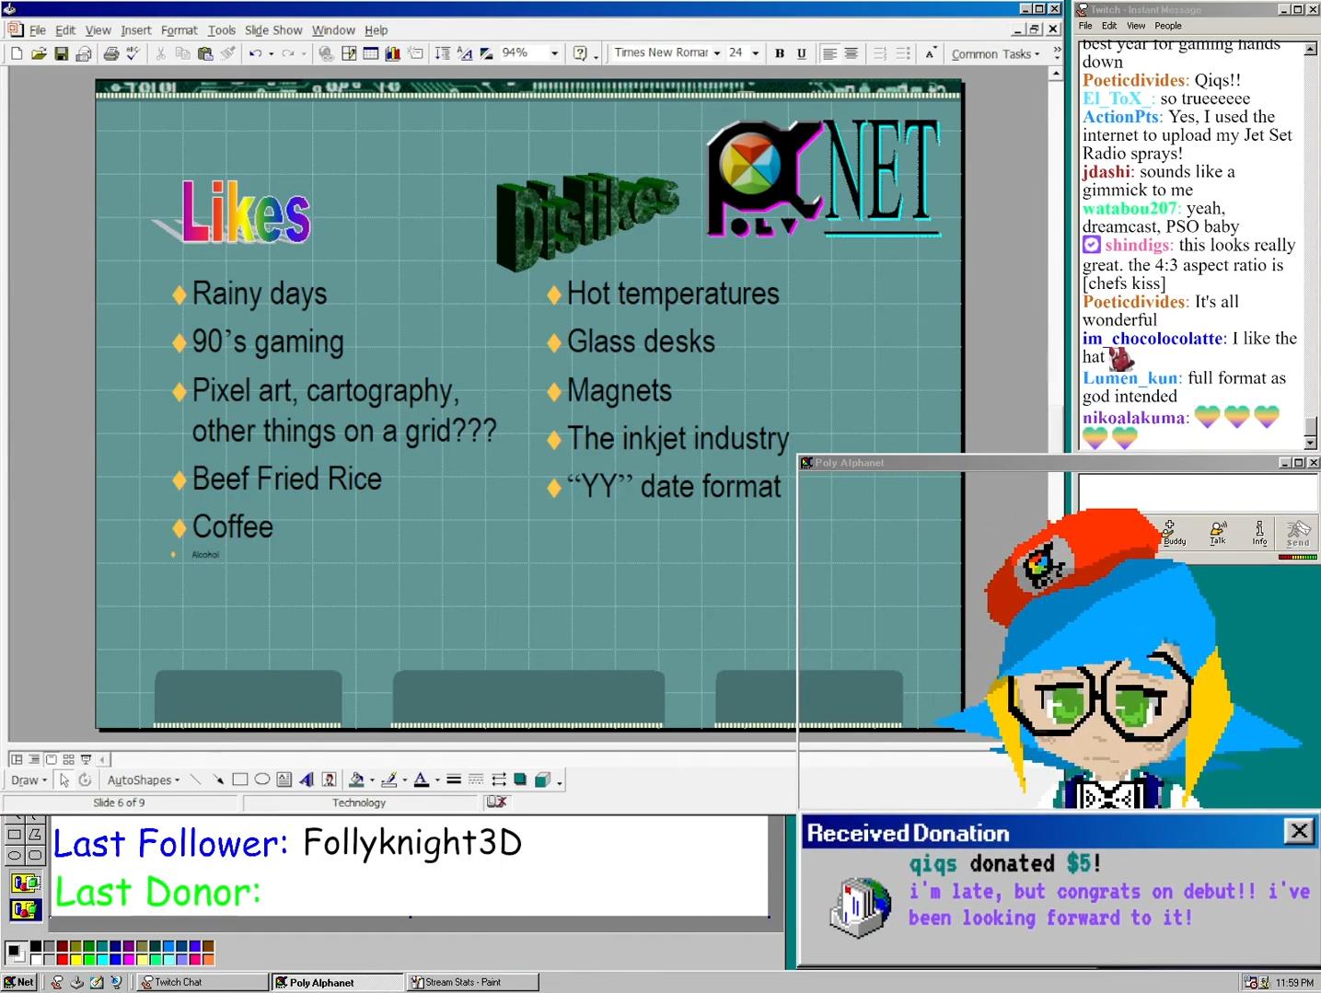Expand the AutoShapes dropdown

coord(144,780)
